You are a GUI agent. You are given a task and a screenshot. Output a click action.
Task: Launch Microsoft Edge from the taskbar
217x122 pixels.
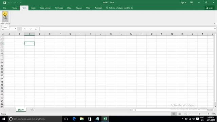(74, 119)
